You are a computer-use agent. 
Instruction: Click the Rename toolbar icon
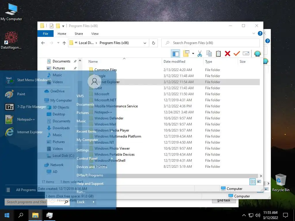click(x=246, y=54)
